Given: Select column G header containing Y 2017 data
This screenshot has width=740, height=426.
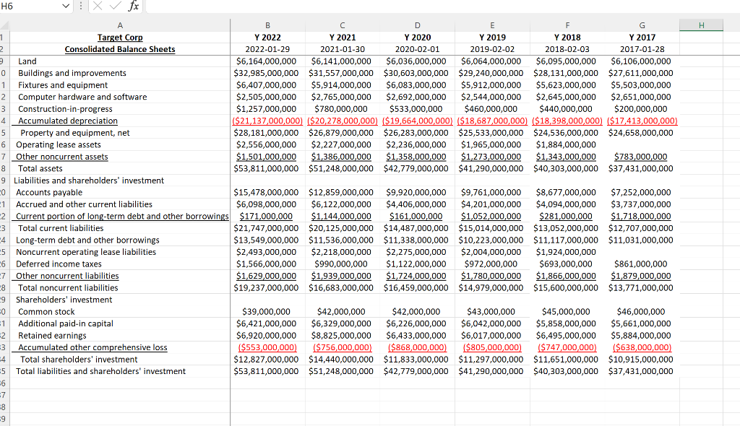Looking at the screenshot, I should tap(641, 25).
